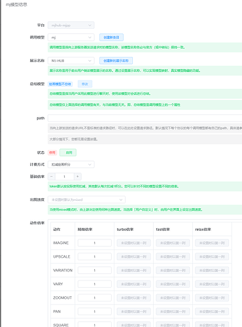The width and height of the screenshot is (242, 327).
Task: Open the 计费方式 billing method dropdown
Action: click(x=71, y=164)
